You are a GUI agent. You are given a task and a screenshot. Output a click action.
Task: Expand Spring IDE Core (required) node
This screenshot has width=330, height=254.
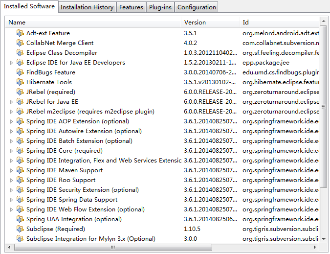tap(11, 151)
